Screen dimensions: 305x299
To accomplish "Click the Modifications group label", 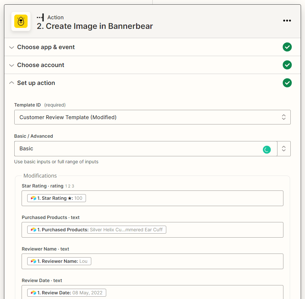I will click(x=40, y=176).
